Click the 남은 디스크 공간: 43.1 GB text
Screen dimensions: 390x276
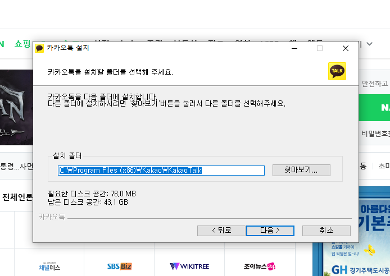[88, 202]
